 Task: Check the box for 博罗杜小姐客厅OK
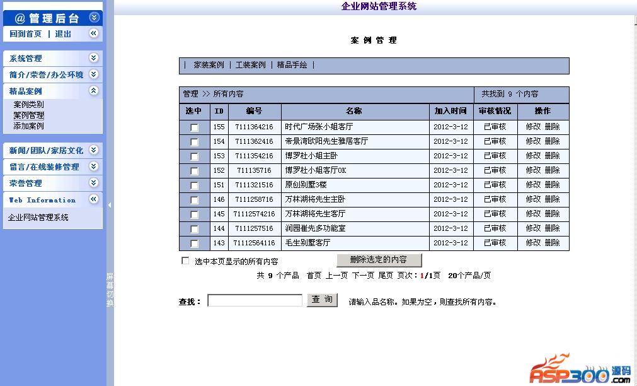[x=195, y=171]
